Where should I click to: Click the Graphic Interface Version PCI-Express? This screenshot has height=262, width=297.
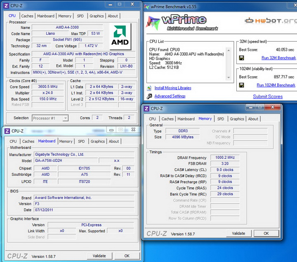point(91,225)
